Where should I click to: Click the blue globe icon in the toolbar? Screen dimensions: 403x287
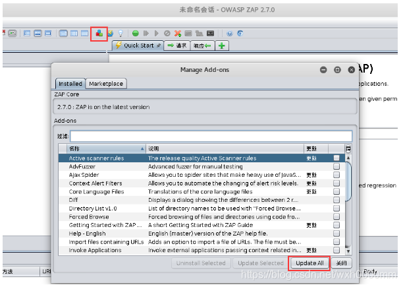point(230,33)
